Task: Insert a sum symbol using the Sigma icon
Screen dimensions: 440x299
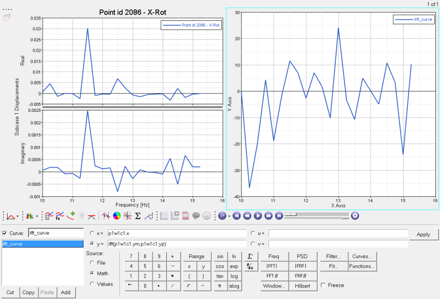Action: 137,216
